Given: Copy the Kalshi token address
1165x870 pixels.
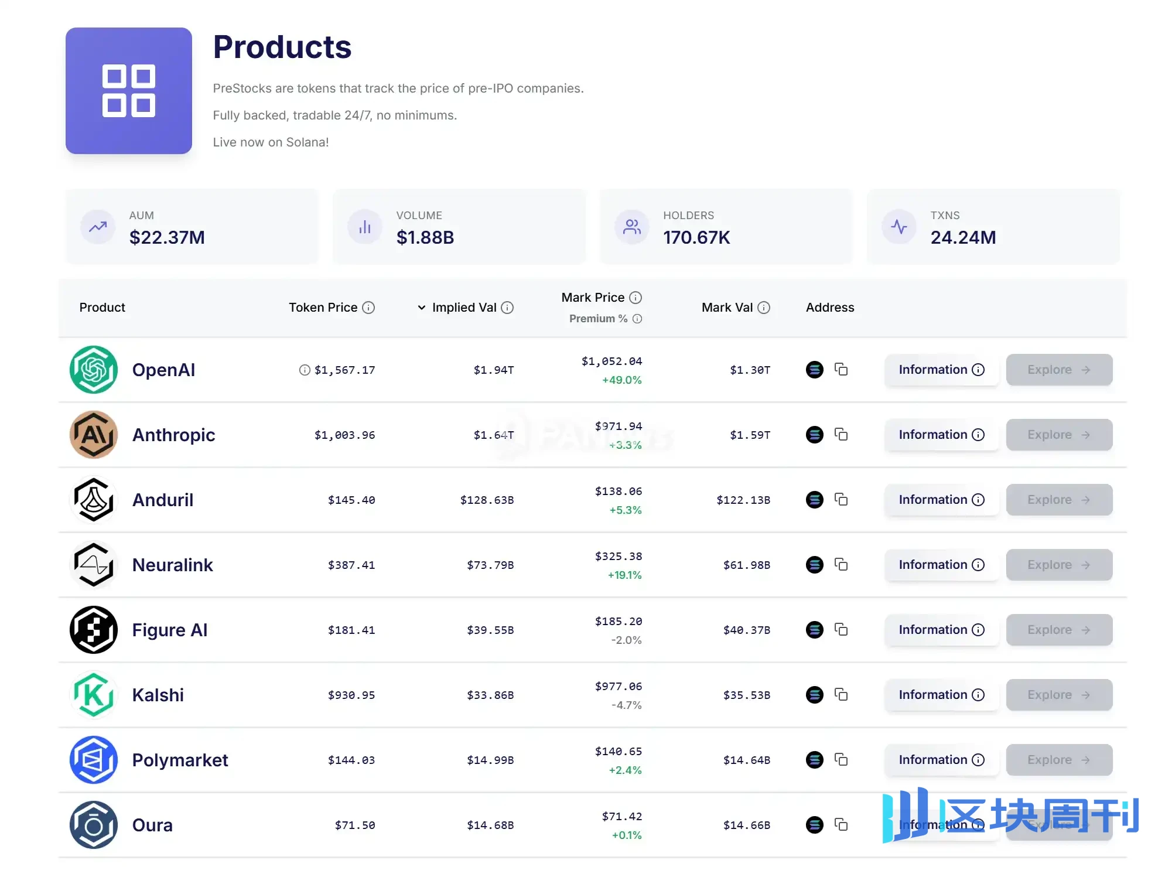Looking at the screenshot, I should coord(841,695).
